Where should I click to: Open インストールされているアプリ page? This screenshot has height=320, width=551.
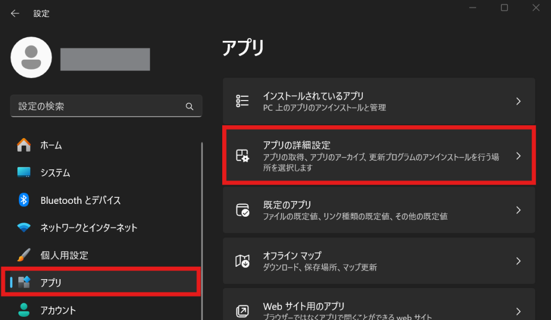click(379, 101)
